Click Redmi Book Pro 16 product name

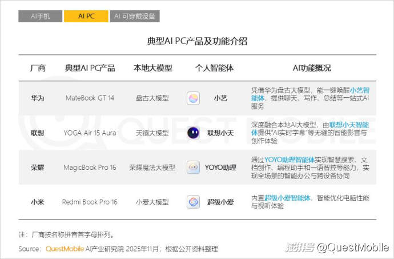pyautogui.click(x=90, y=202)
